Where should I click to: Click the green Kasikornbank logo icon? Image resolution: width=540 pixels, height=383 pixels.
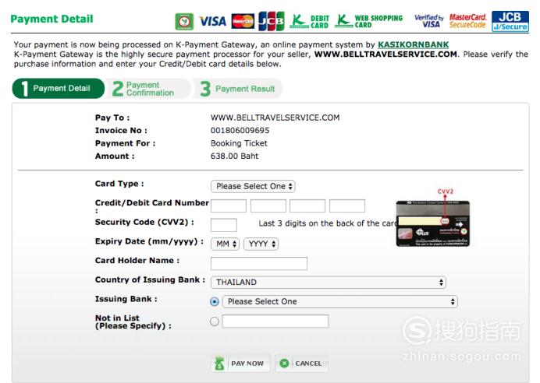pyautogui.click(x=184, y=22)
